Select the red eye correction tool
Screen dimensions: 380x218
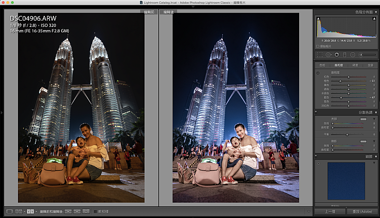tap(337, 55)
